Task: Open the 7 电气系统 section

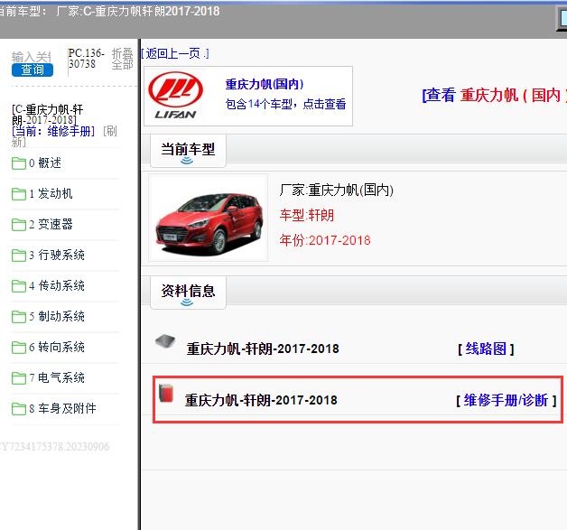Action: pyautogui.click(x=56, y=378)
